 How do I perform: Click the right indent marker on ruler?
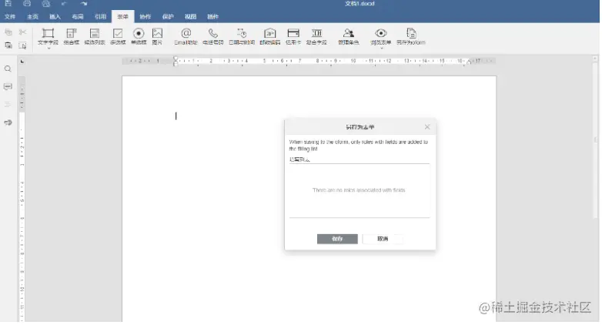469,62
